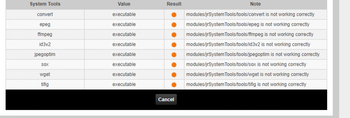
Task: Click the Result column header
Action: click(174, 4)
